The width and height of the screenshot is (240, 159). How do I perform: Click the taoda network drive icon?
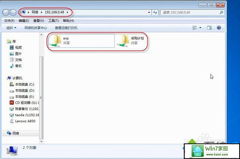tap(12, 115)
